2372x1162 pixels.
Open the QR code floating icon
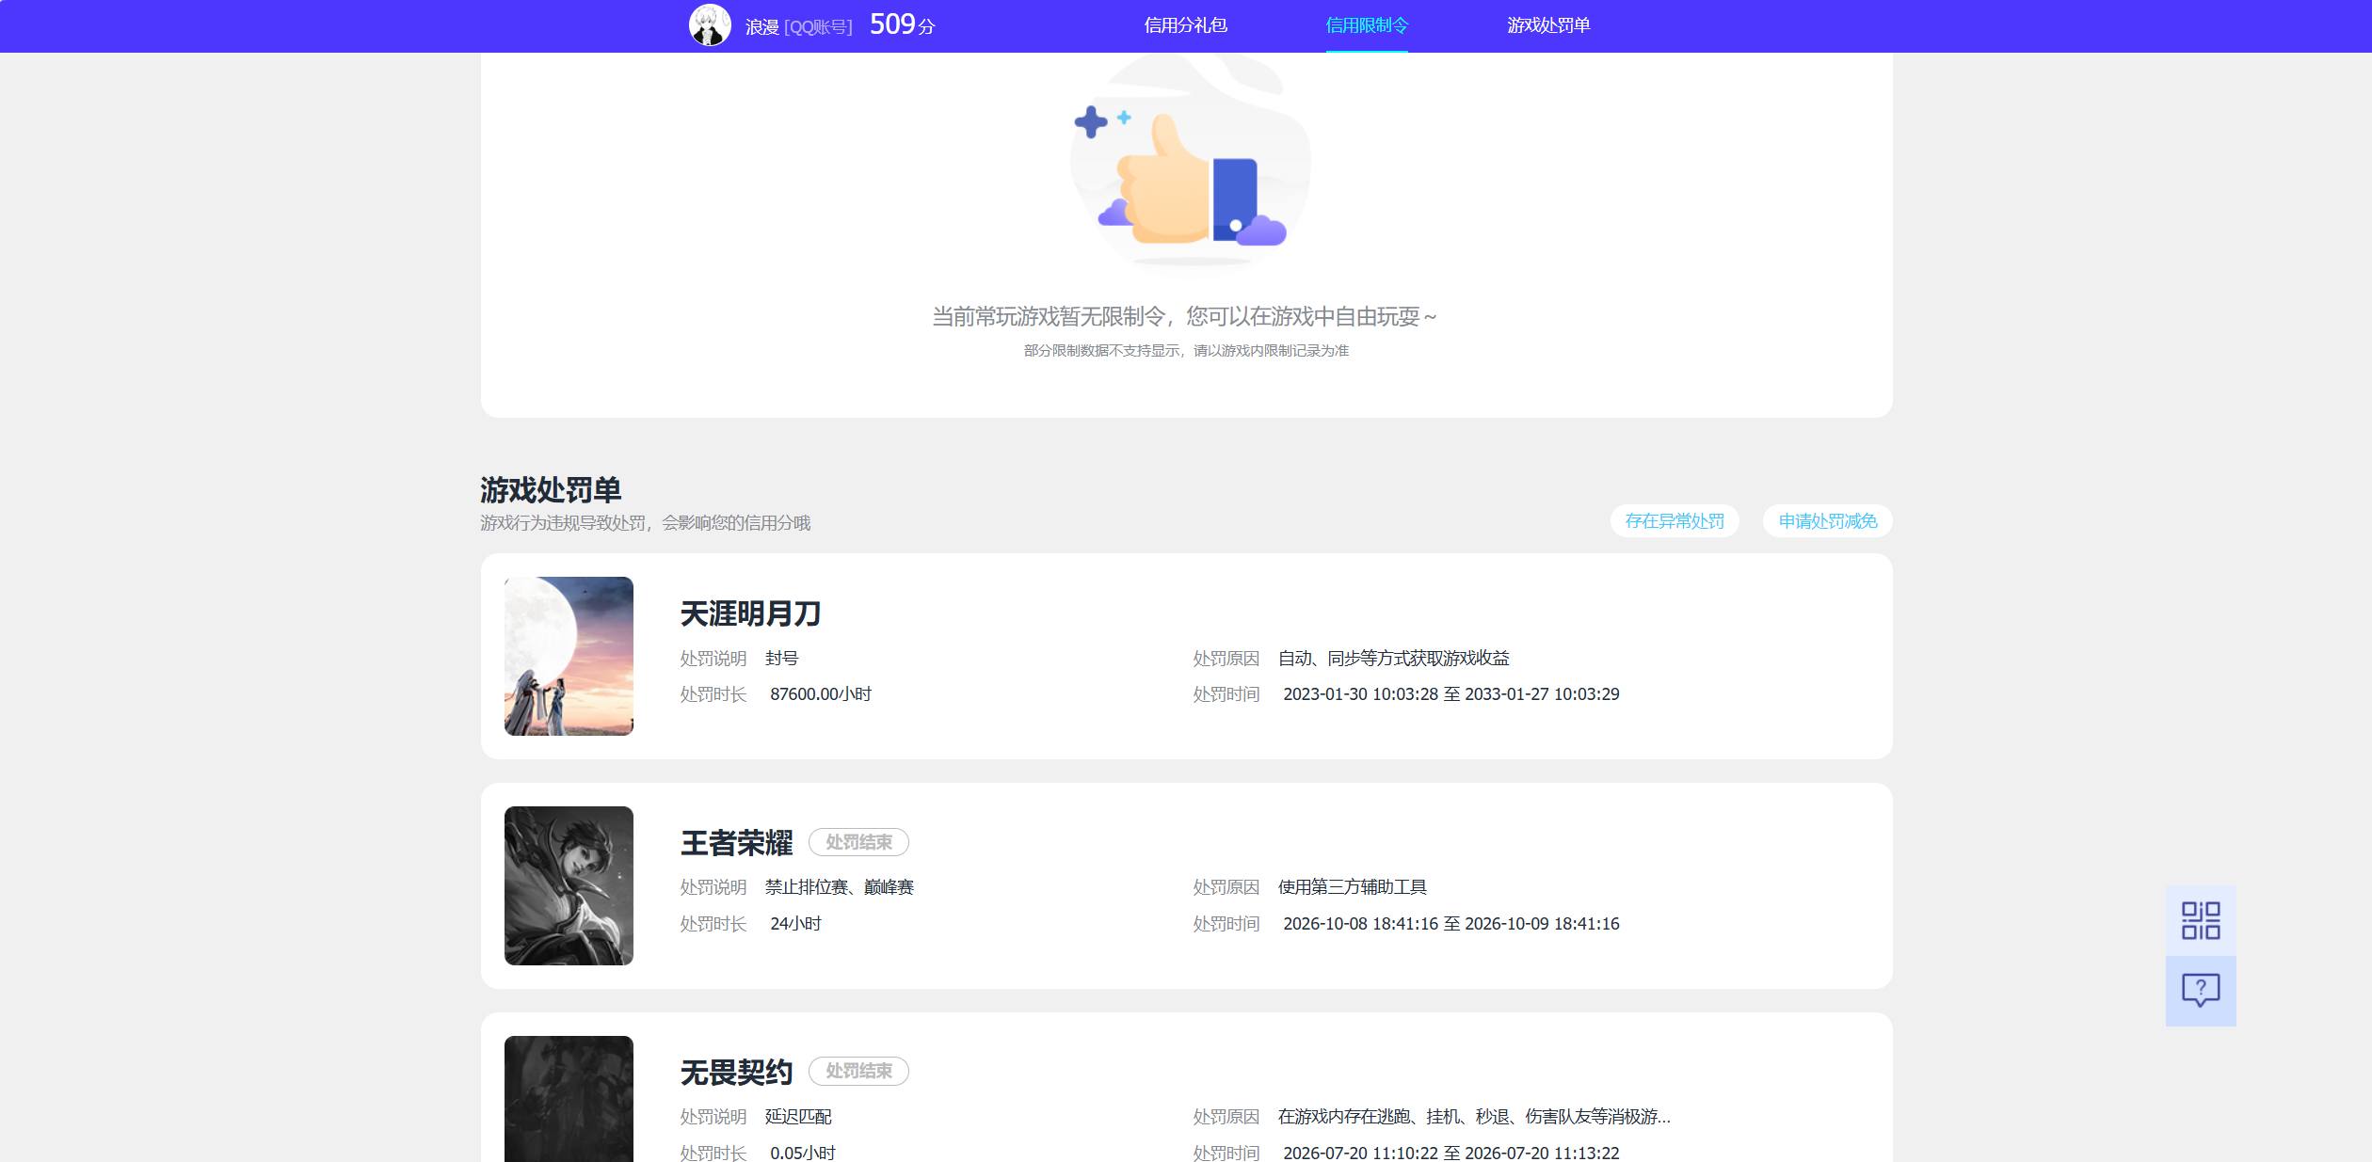pos(2201,920)
